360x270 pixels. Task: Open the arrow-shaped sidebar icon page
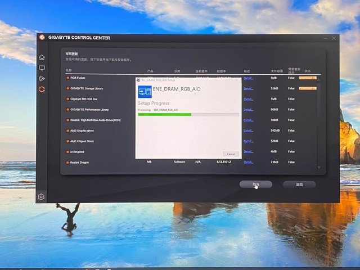point(42,79)
